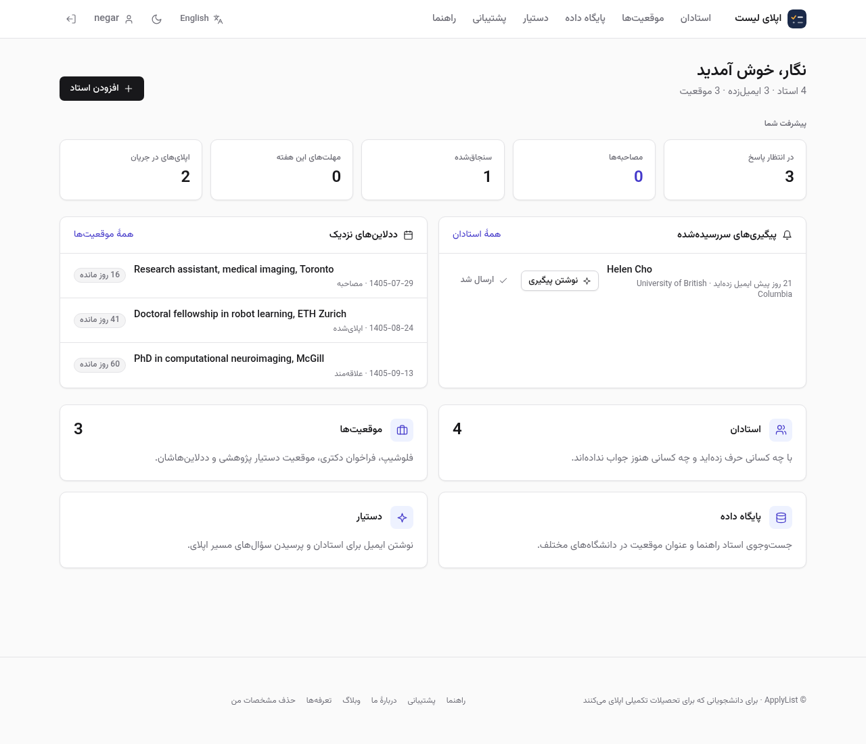Open استادان in the top navigation

(696, 18)
